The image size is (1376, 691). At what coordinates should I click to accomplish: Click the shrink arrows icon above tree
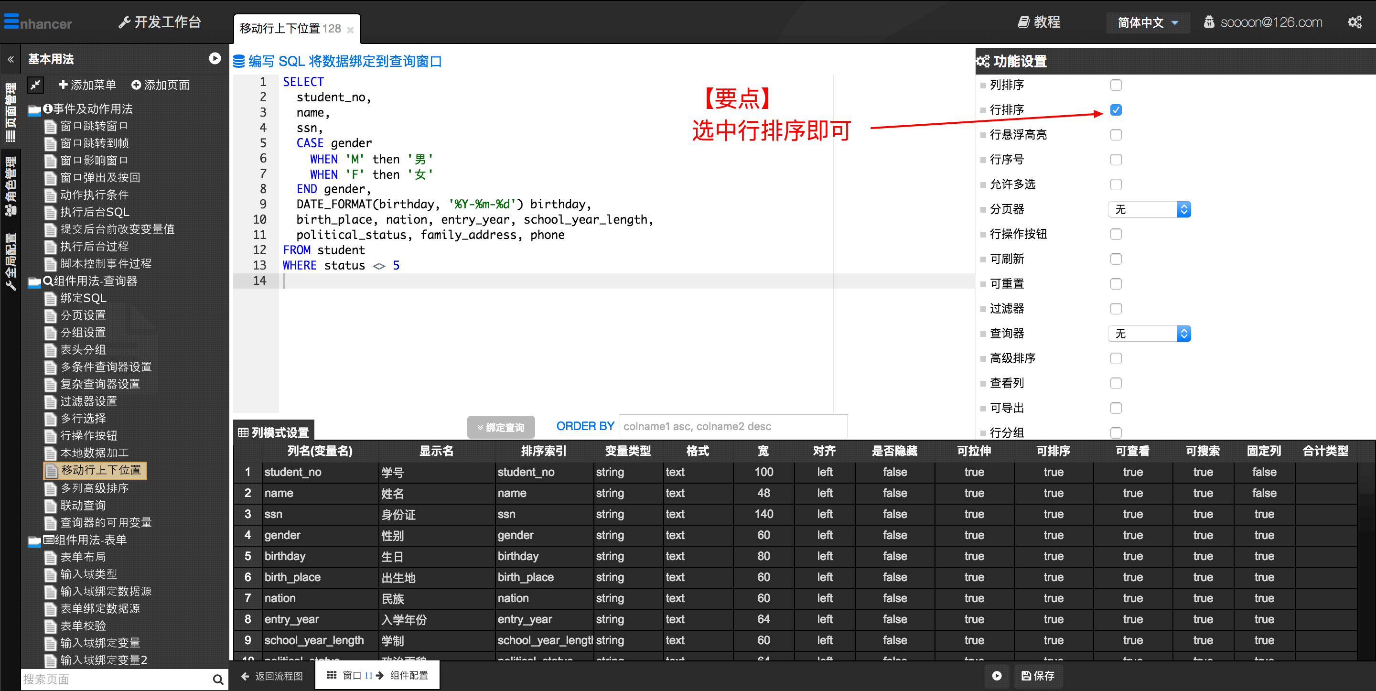point(35,85)
